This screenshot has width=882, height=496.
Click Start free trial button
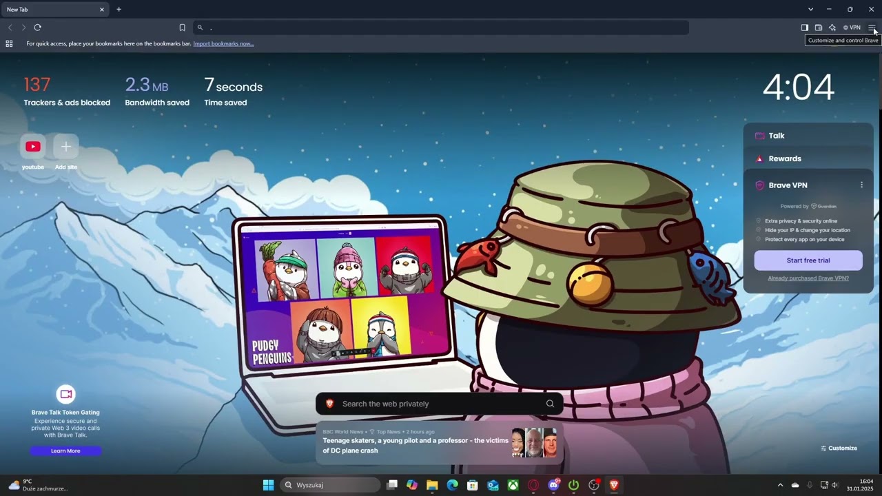click(x=808, y=260)
